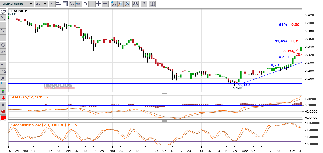Toggle the VOL volume display

pyautogui.click(x=52, y=4)
